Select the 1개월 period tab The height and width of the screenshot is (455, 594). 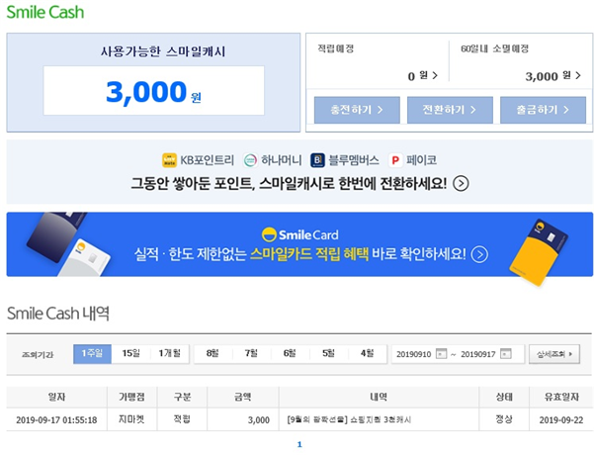[x=170, y=354]
